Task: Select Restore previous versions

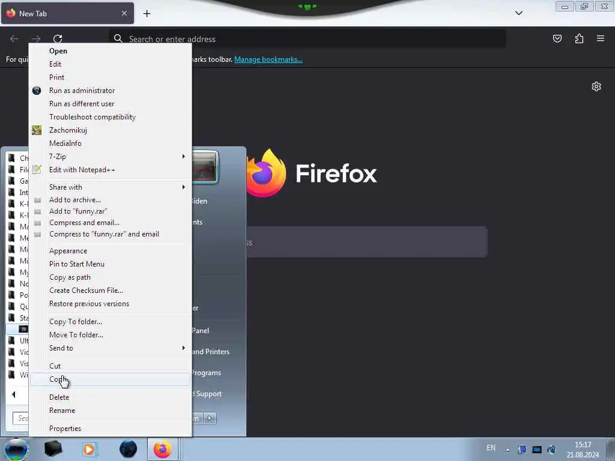Action: coord(111,304)
